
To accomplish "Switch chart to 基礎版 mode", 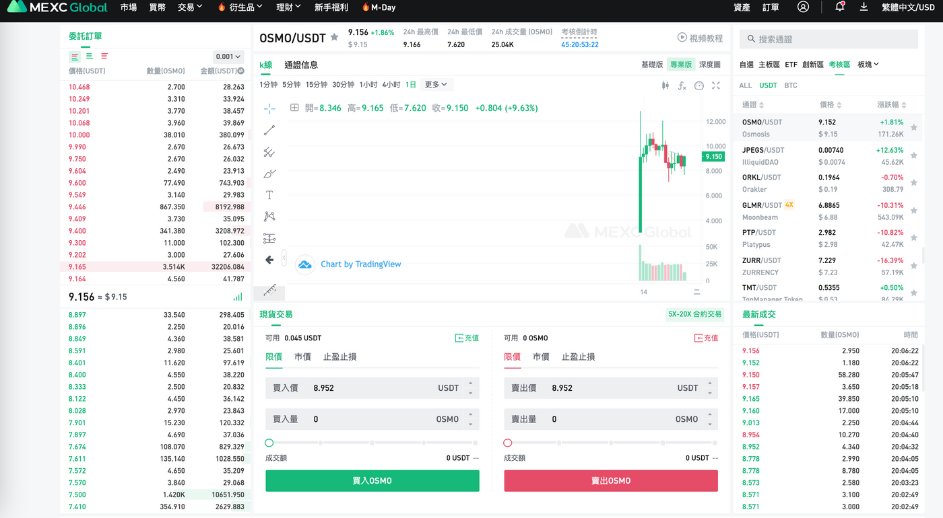I will pos(651,65).
